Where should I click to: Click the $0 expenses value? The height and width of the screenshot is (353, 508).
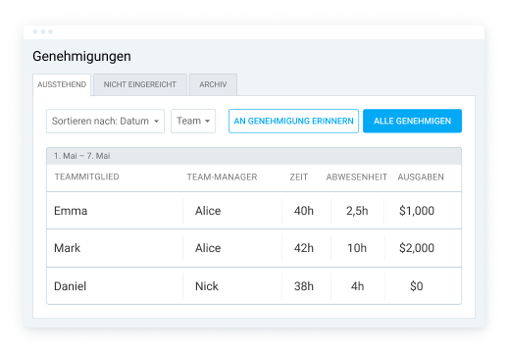(417, 286)
